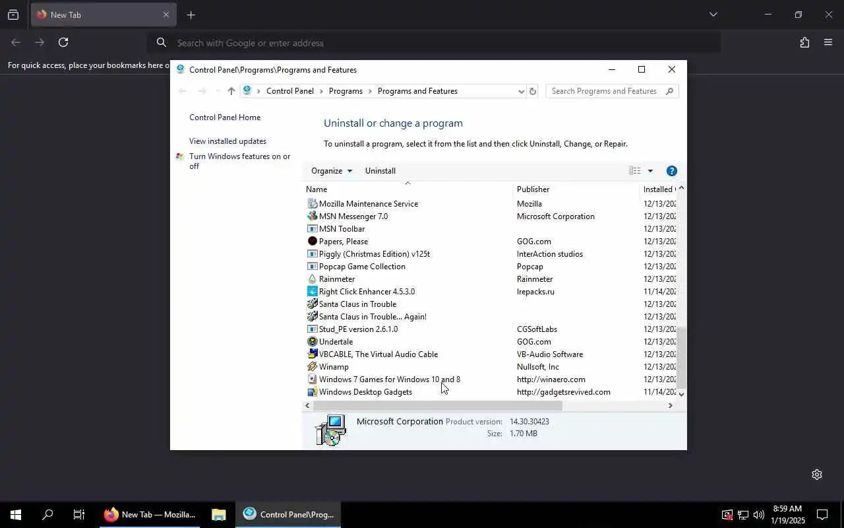844x528 pixels.
Task: Click the vertical scrollbar thumb in program list
Action: point(681,357)
